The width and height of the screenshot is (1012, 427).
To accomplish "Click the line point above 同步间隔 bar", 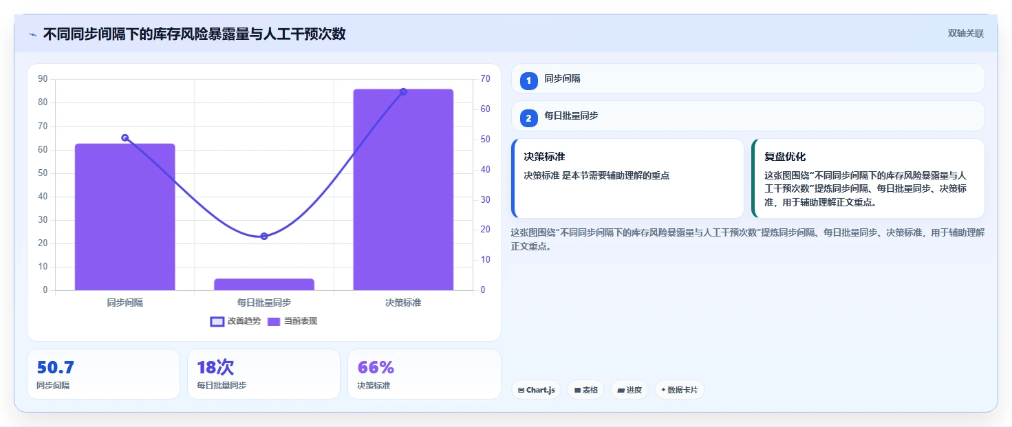I will click(x=125, y=138).
